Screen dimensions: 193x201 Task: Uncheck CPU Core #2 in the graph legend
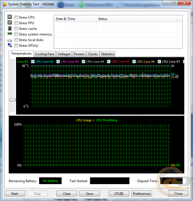(x=33, y=62)
